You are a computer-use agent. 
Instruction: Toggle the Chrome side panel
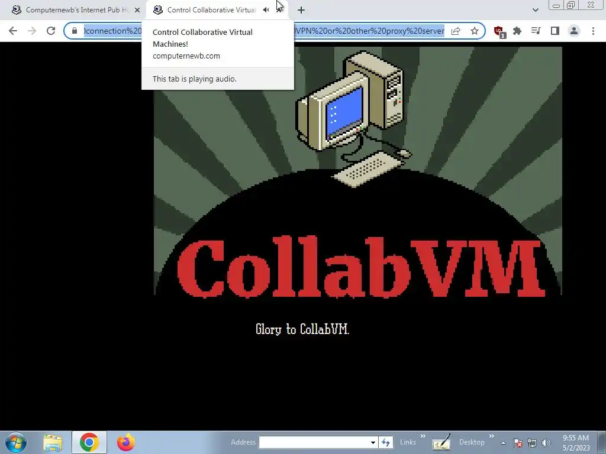(x=555, y=31)
